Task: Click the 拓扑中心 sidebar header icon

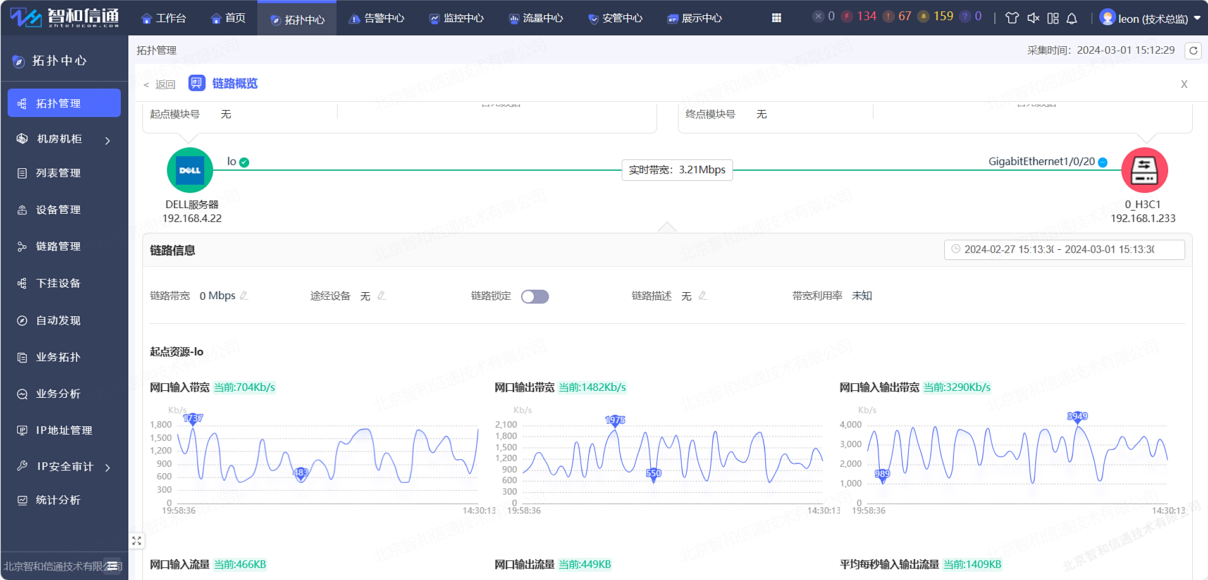Action: pos(18,61)
